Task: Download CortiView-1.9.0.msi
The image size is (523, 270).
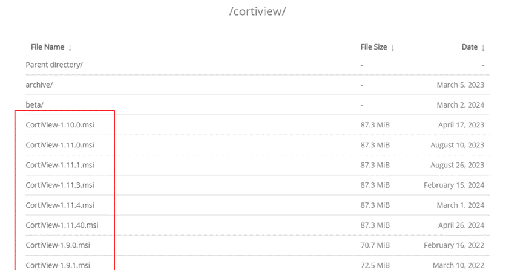Action: coord(58,245)
